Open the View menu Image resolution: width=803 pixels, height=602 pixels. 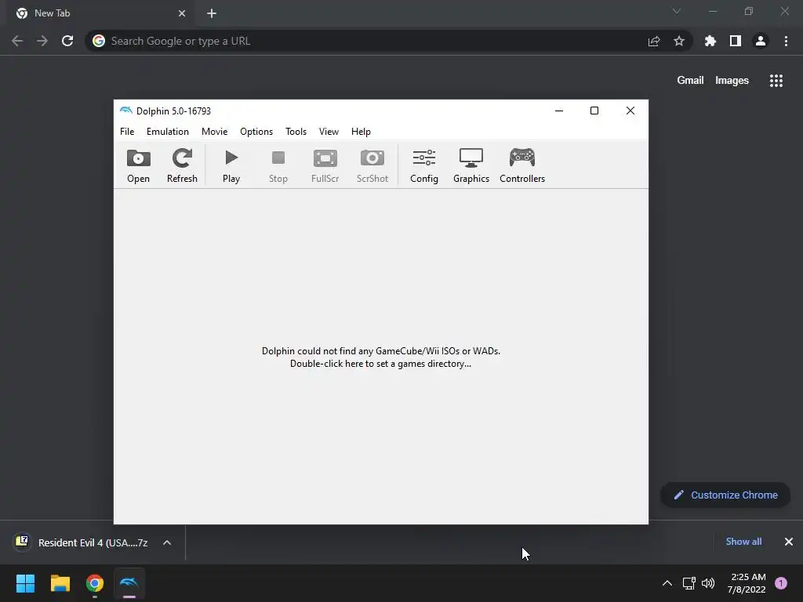(x=329, y=132)
